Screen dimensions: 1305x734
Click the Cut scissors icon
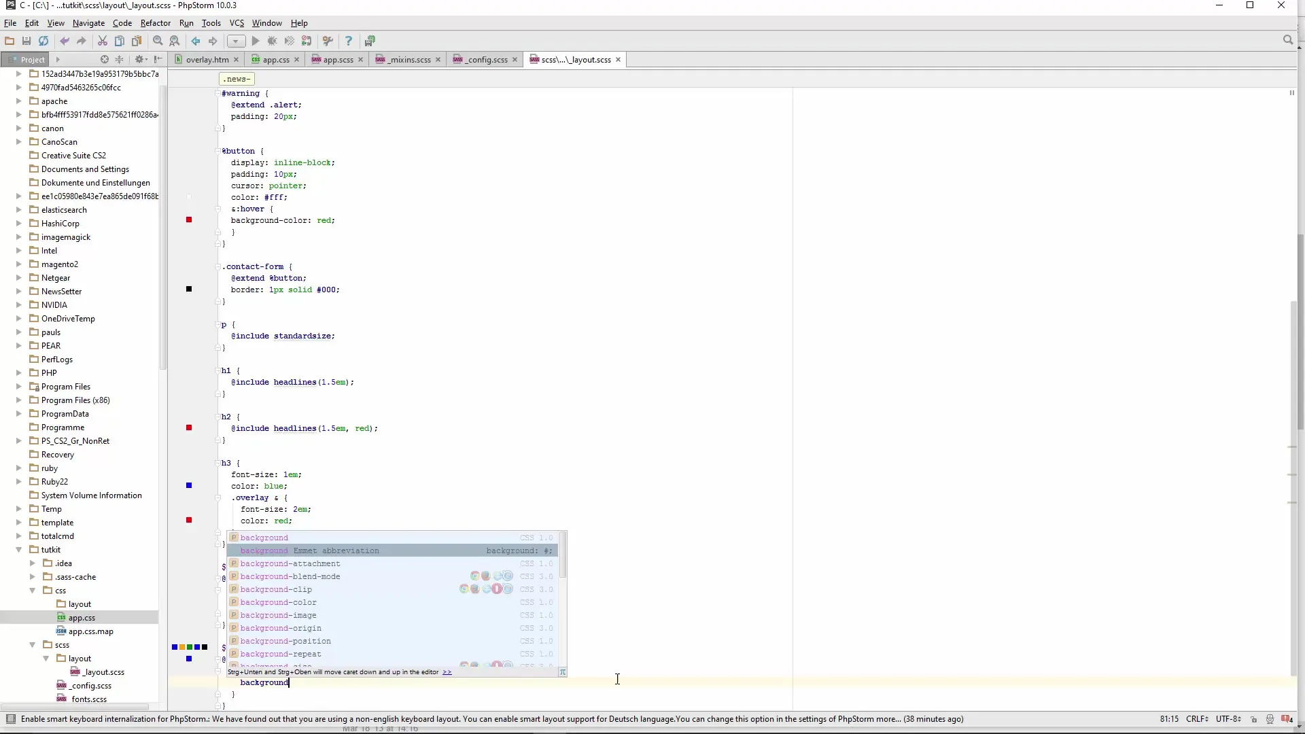point(103,41)
